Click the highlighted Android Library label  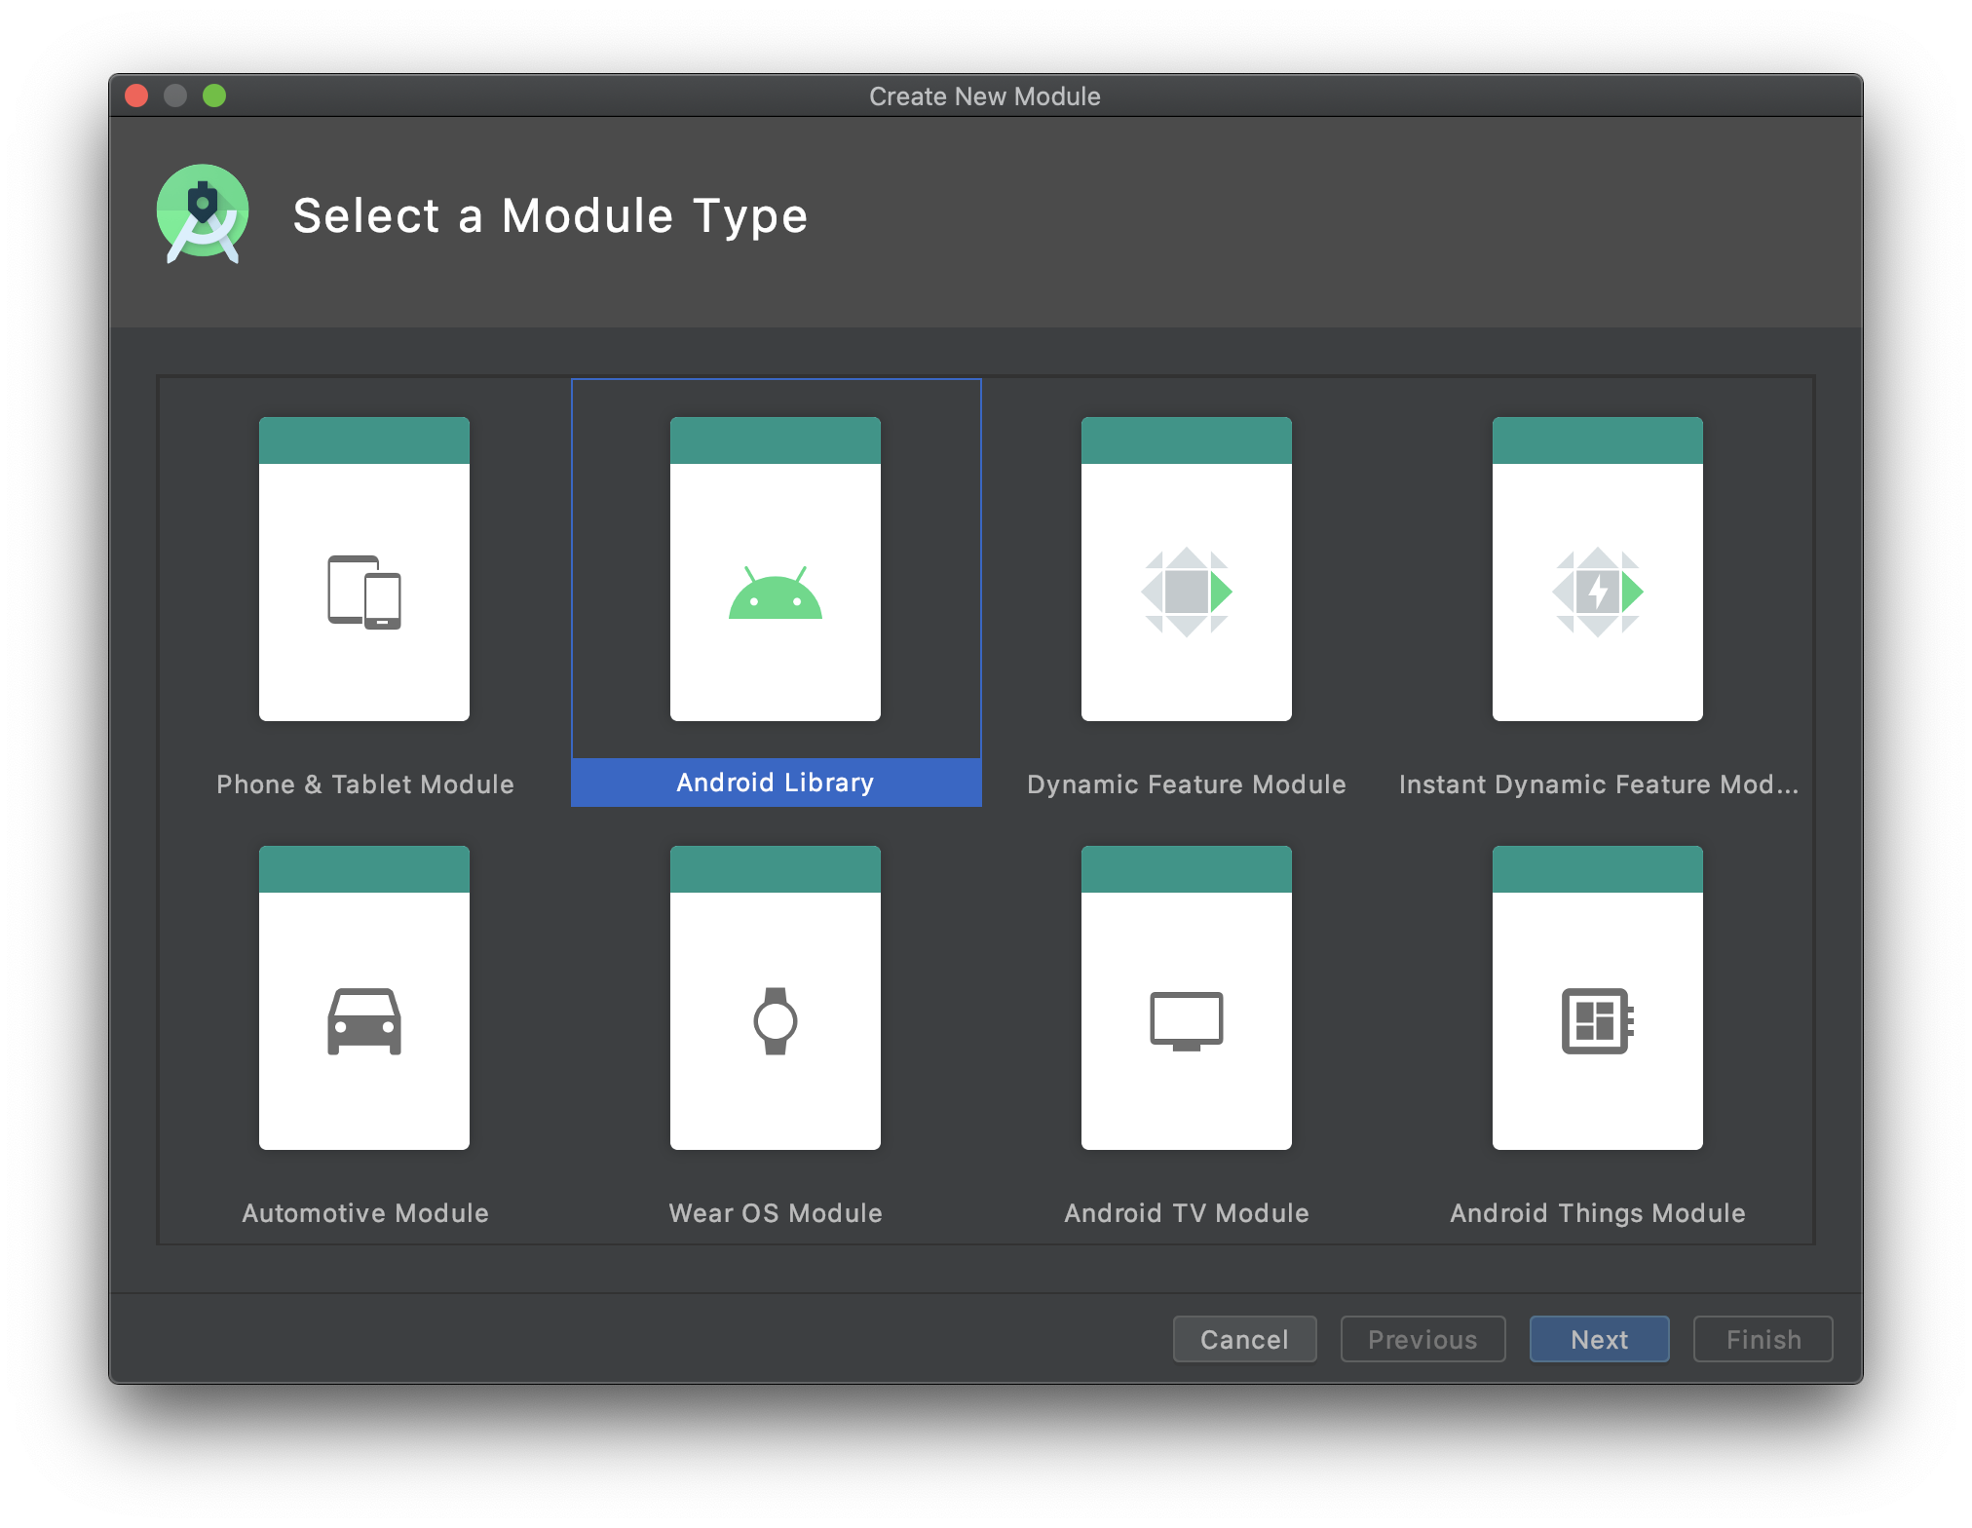776,783
